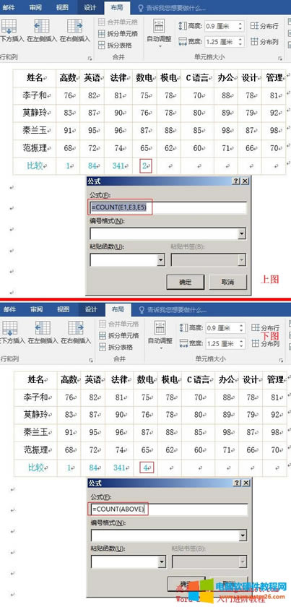Click 在左侧插入 icon in bottom screenshot ribbon
This screenshot has height=607, width=291.
43,328
